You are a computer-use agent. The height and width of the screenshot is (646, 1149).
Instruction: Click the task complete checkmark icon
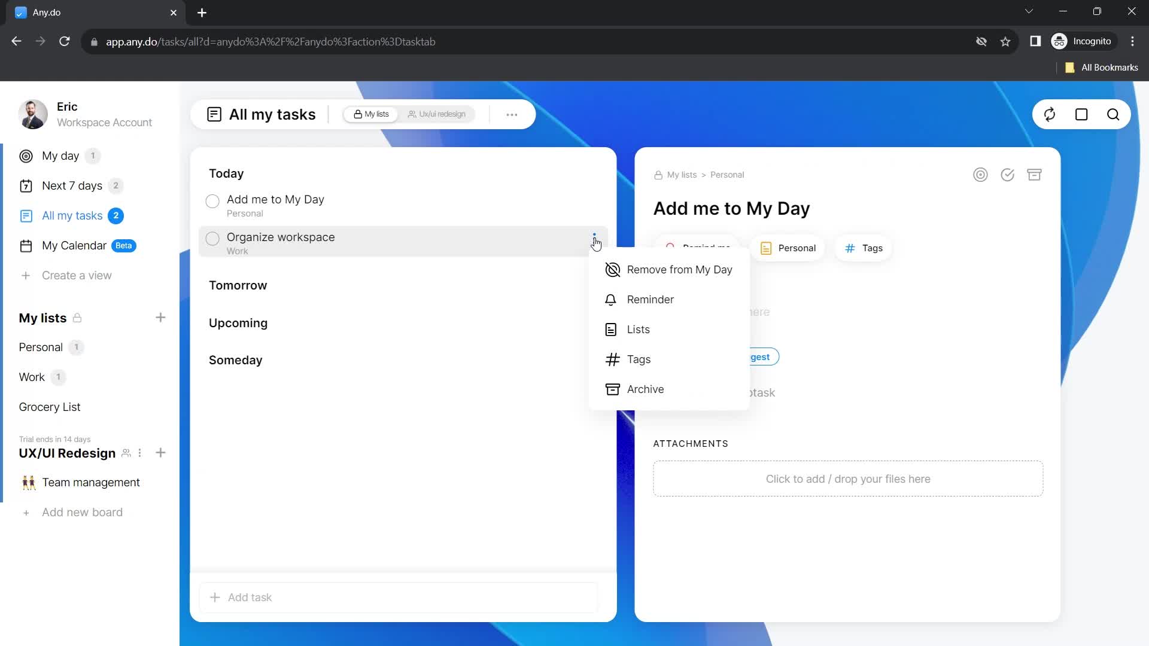(1008, 174)
